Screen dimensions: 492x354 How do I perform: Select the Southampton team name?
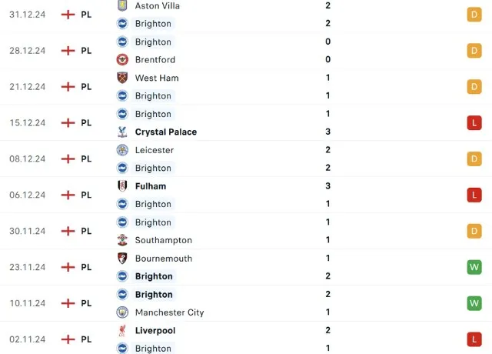[163, 240]
